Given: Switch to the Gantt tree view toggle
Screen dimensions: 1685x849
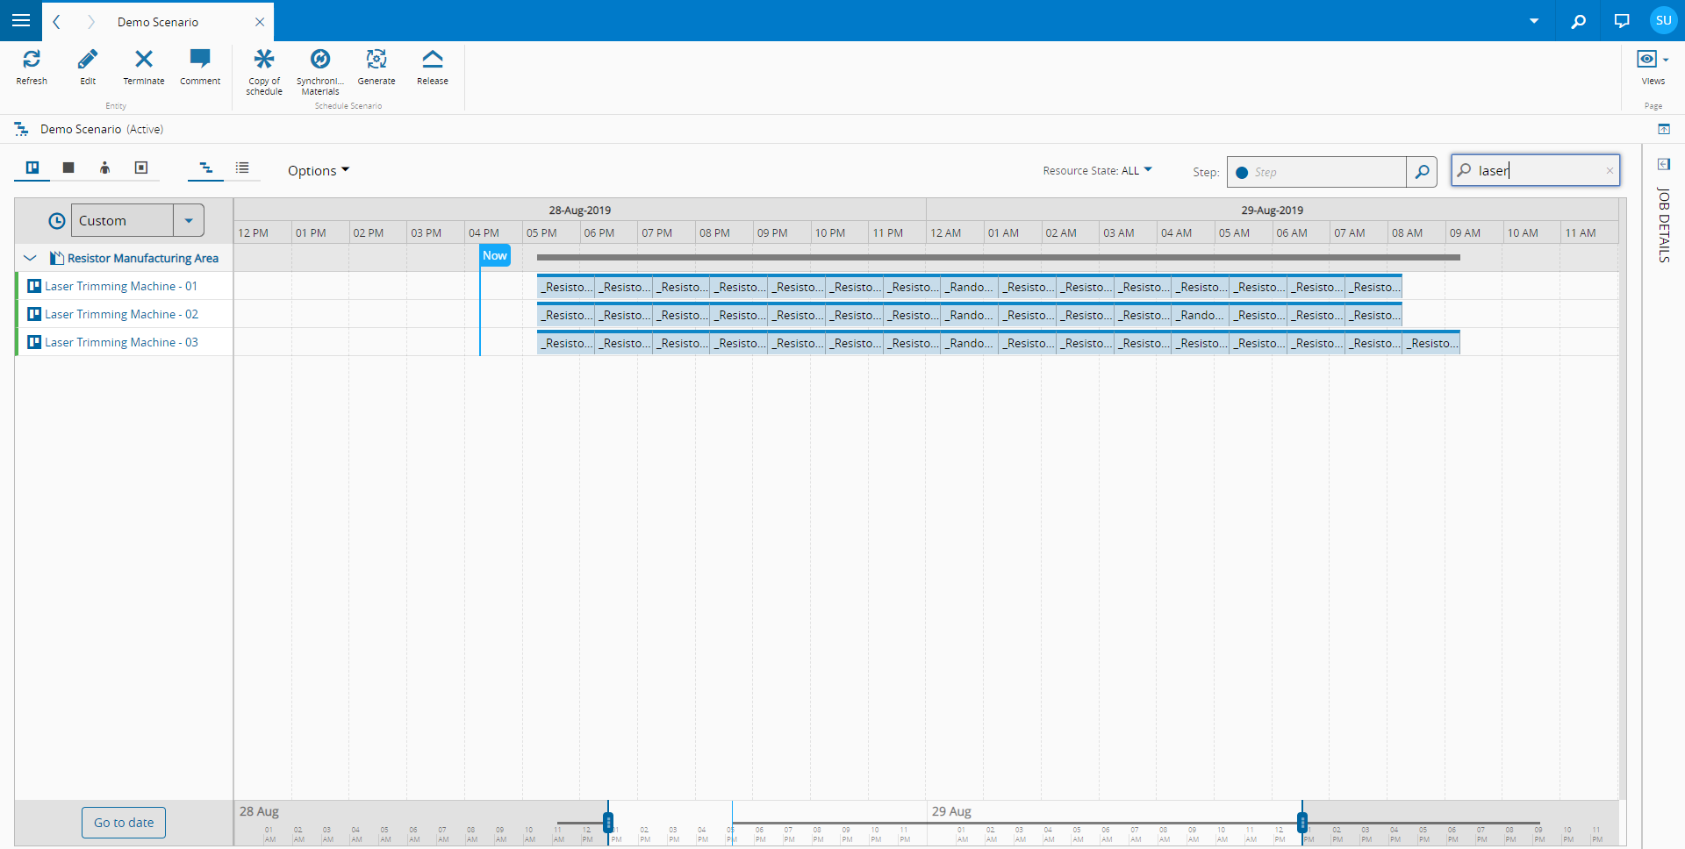Looking at the screenshot, I should point(205,168).
